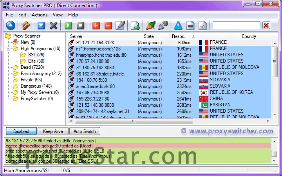This screenshot has height=176, width=282.
Task: Open the www.proxyswitcher.com link
Action: click(x=227, y=131)
